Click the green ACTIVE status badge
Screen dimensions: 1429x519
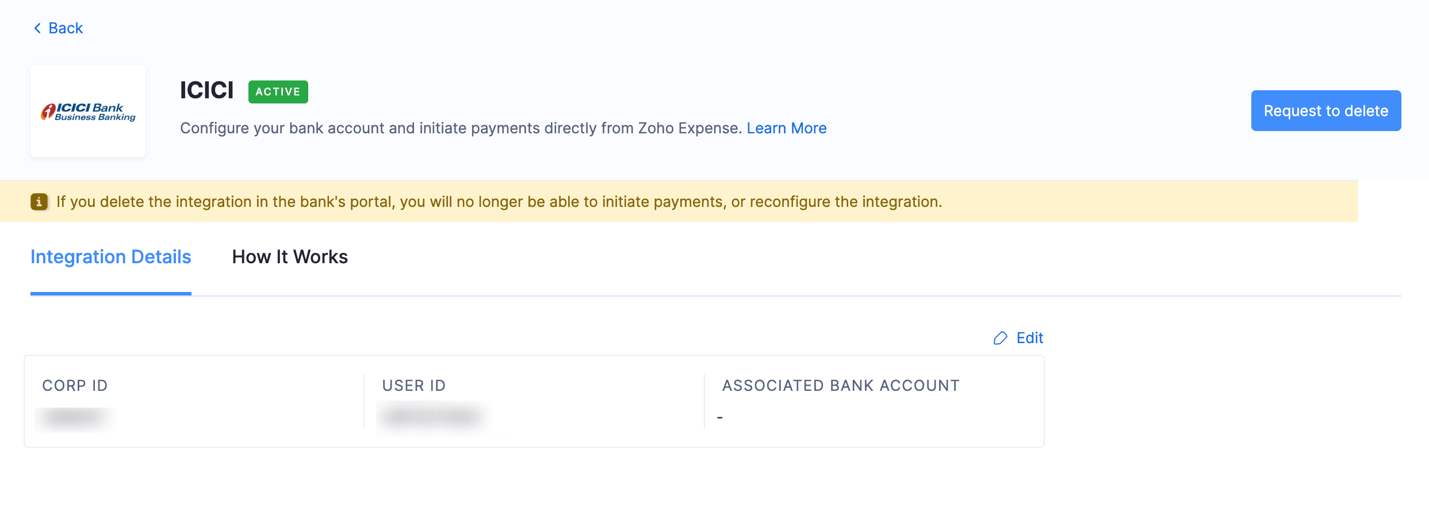(x=278, y=92)
